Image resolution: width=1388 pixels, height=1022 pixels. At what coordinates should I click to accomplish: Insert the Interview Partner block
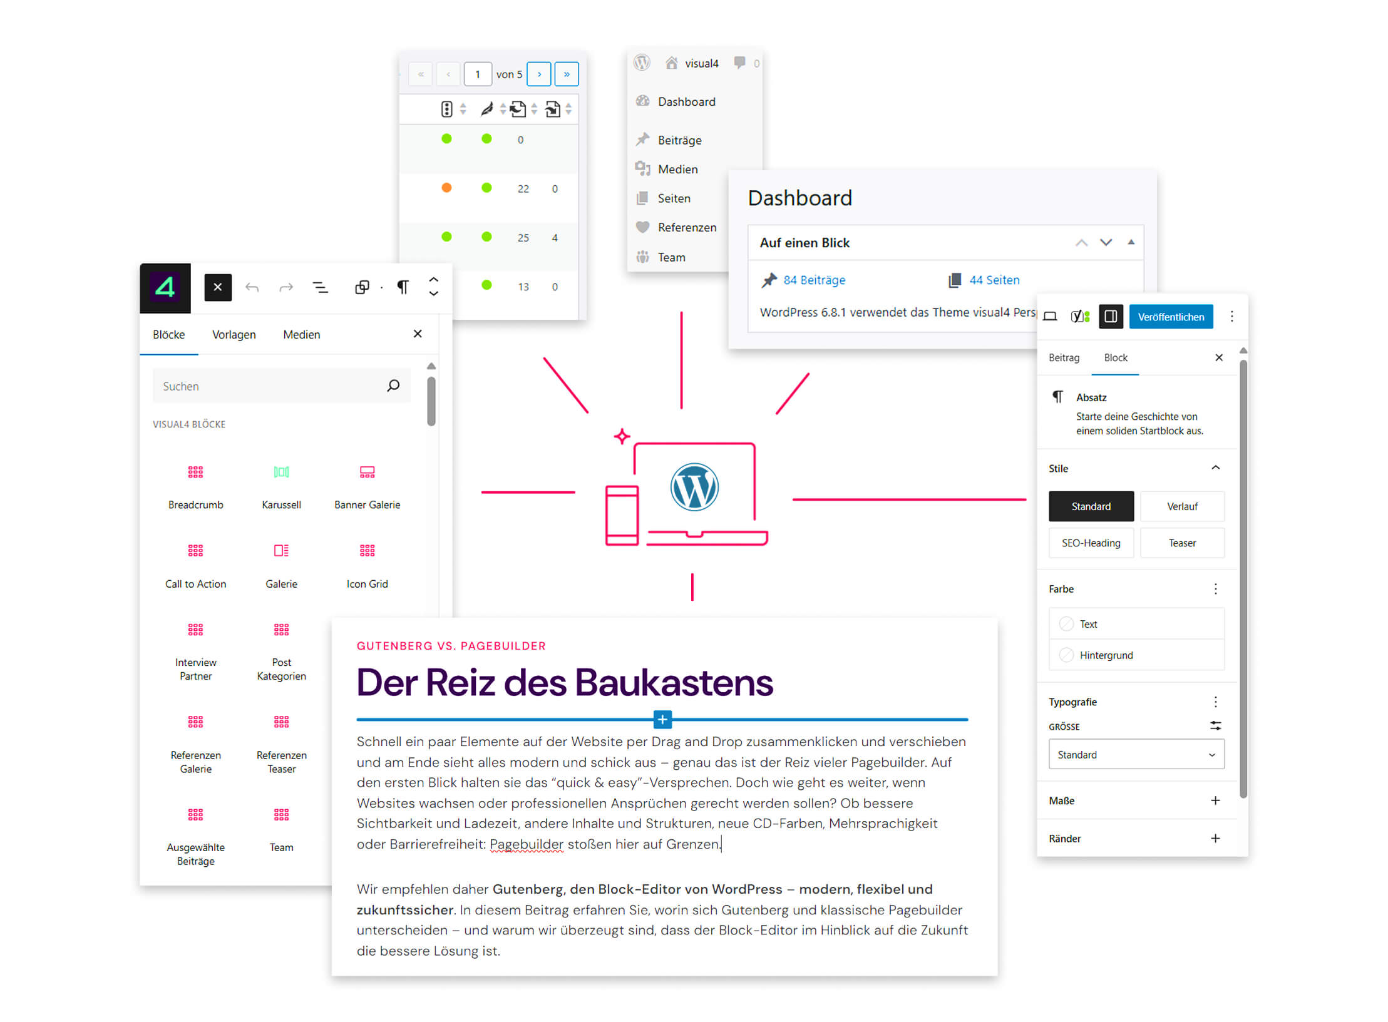point(196,652)
